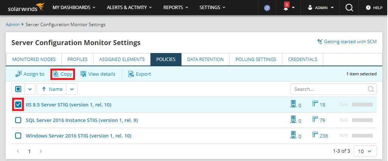The height and width of the screenshot is (161, 388).
Task: Switch to the Data Retention tab
Action: pyautogui.click(x=205, y=59)
